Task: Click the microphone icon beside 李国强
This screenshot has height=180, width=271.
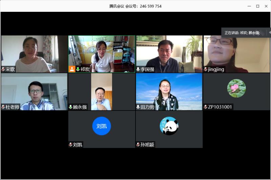Action: (x=138, y=69)
